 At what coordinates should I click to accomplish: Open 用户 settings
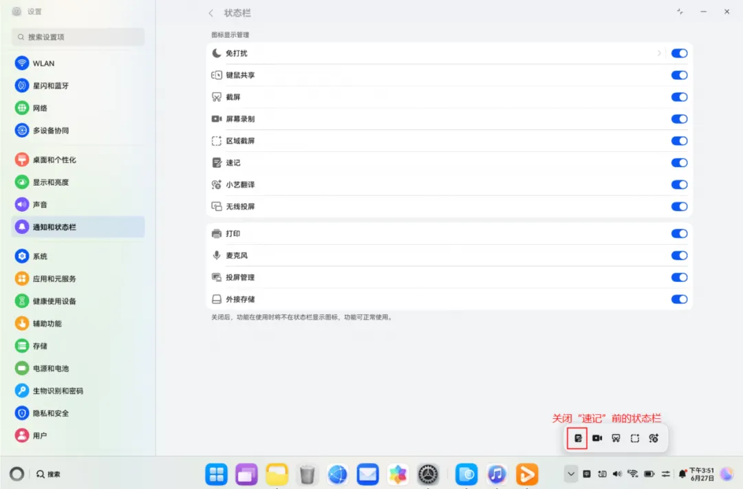click(x=78, y=435)
